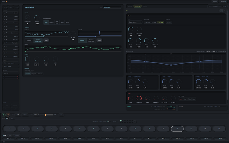Image resolution: width=229 pixels, height=143 pixels.
Task: Open the Browser view
Action: pyautogui.click(x=223, y=2)
